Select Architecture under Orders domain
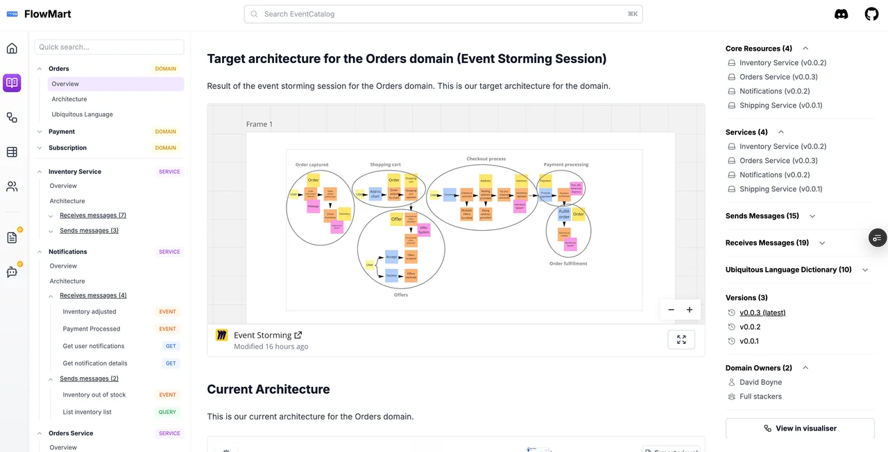This screenshot has width=888, height=452. click(x=69, y=99)
